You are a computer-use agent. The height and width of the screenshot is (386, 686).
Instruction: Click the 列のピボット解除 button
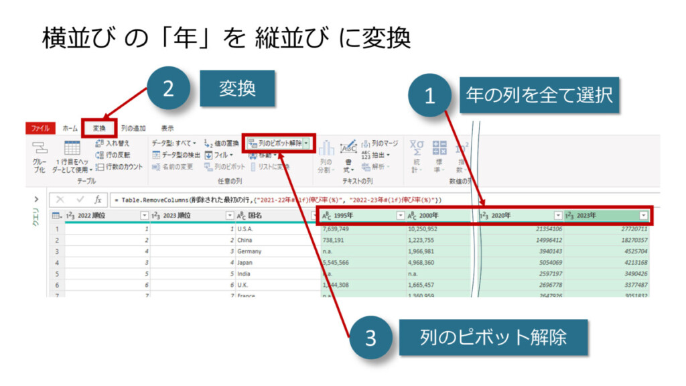(x=275, y=143)
